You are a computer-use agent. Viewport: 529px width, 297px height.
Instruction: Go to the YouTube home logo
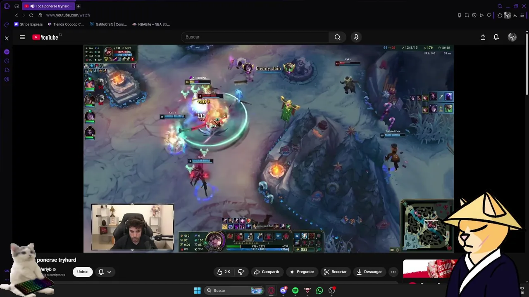tap(45, 37)
